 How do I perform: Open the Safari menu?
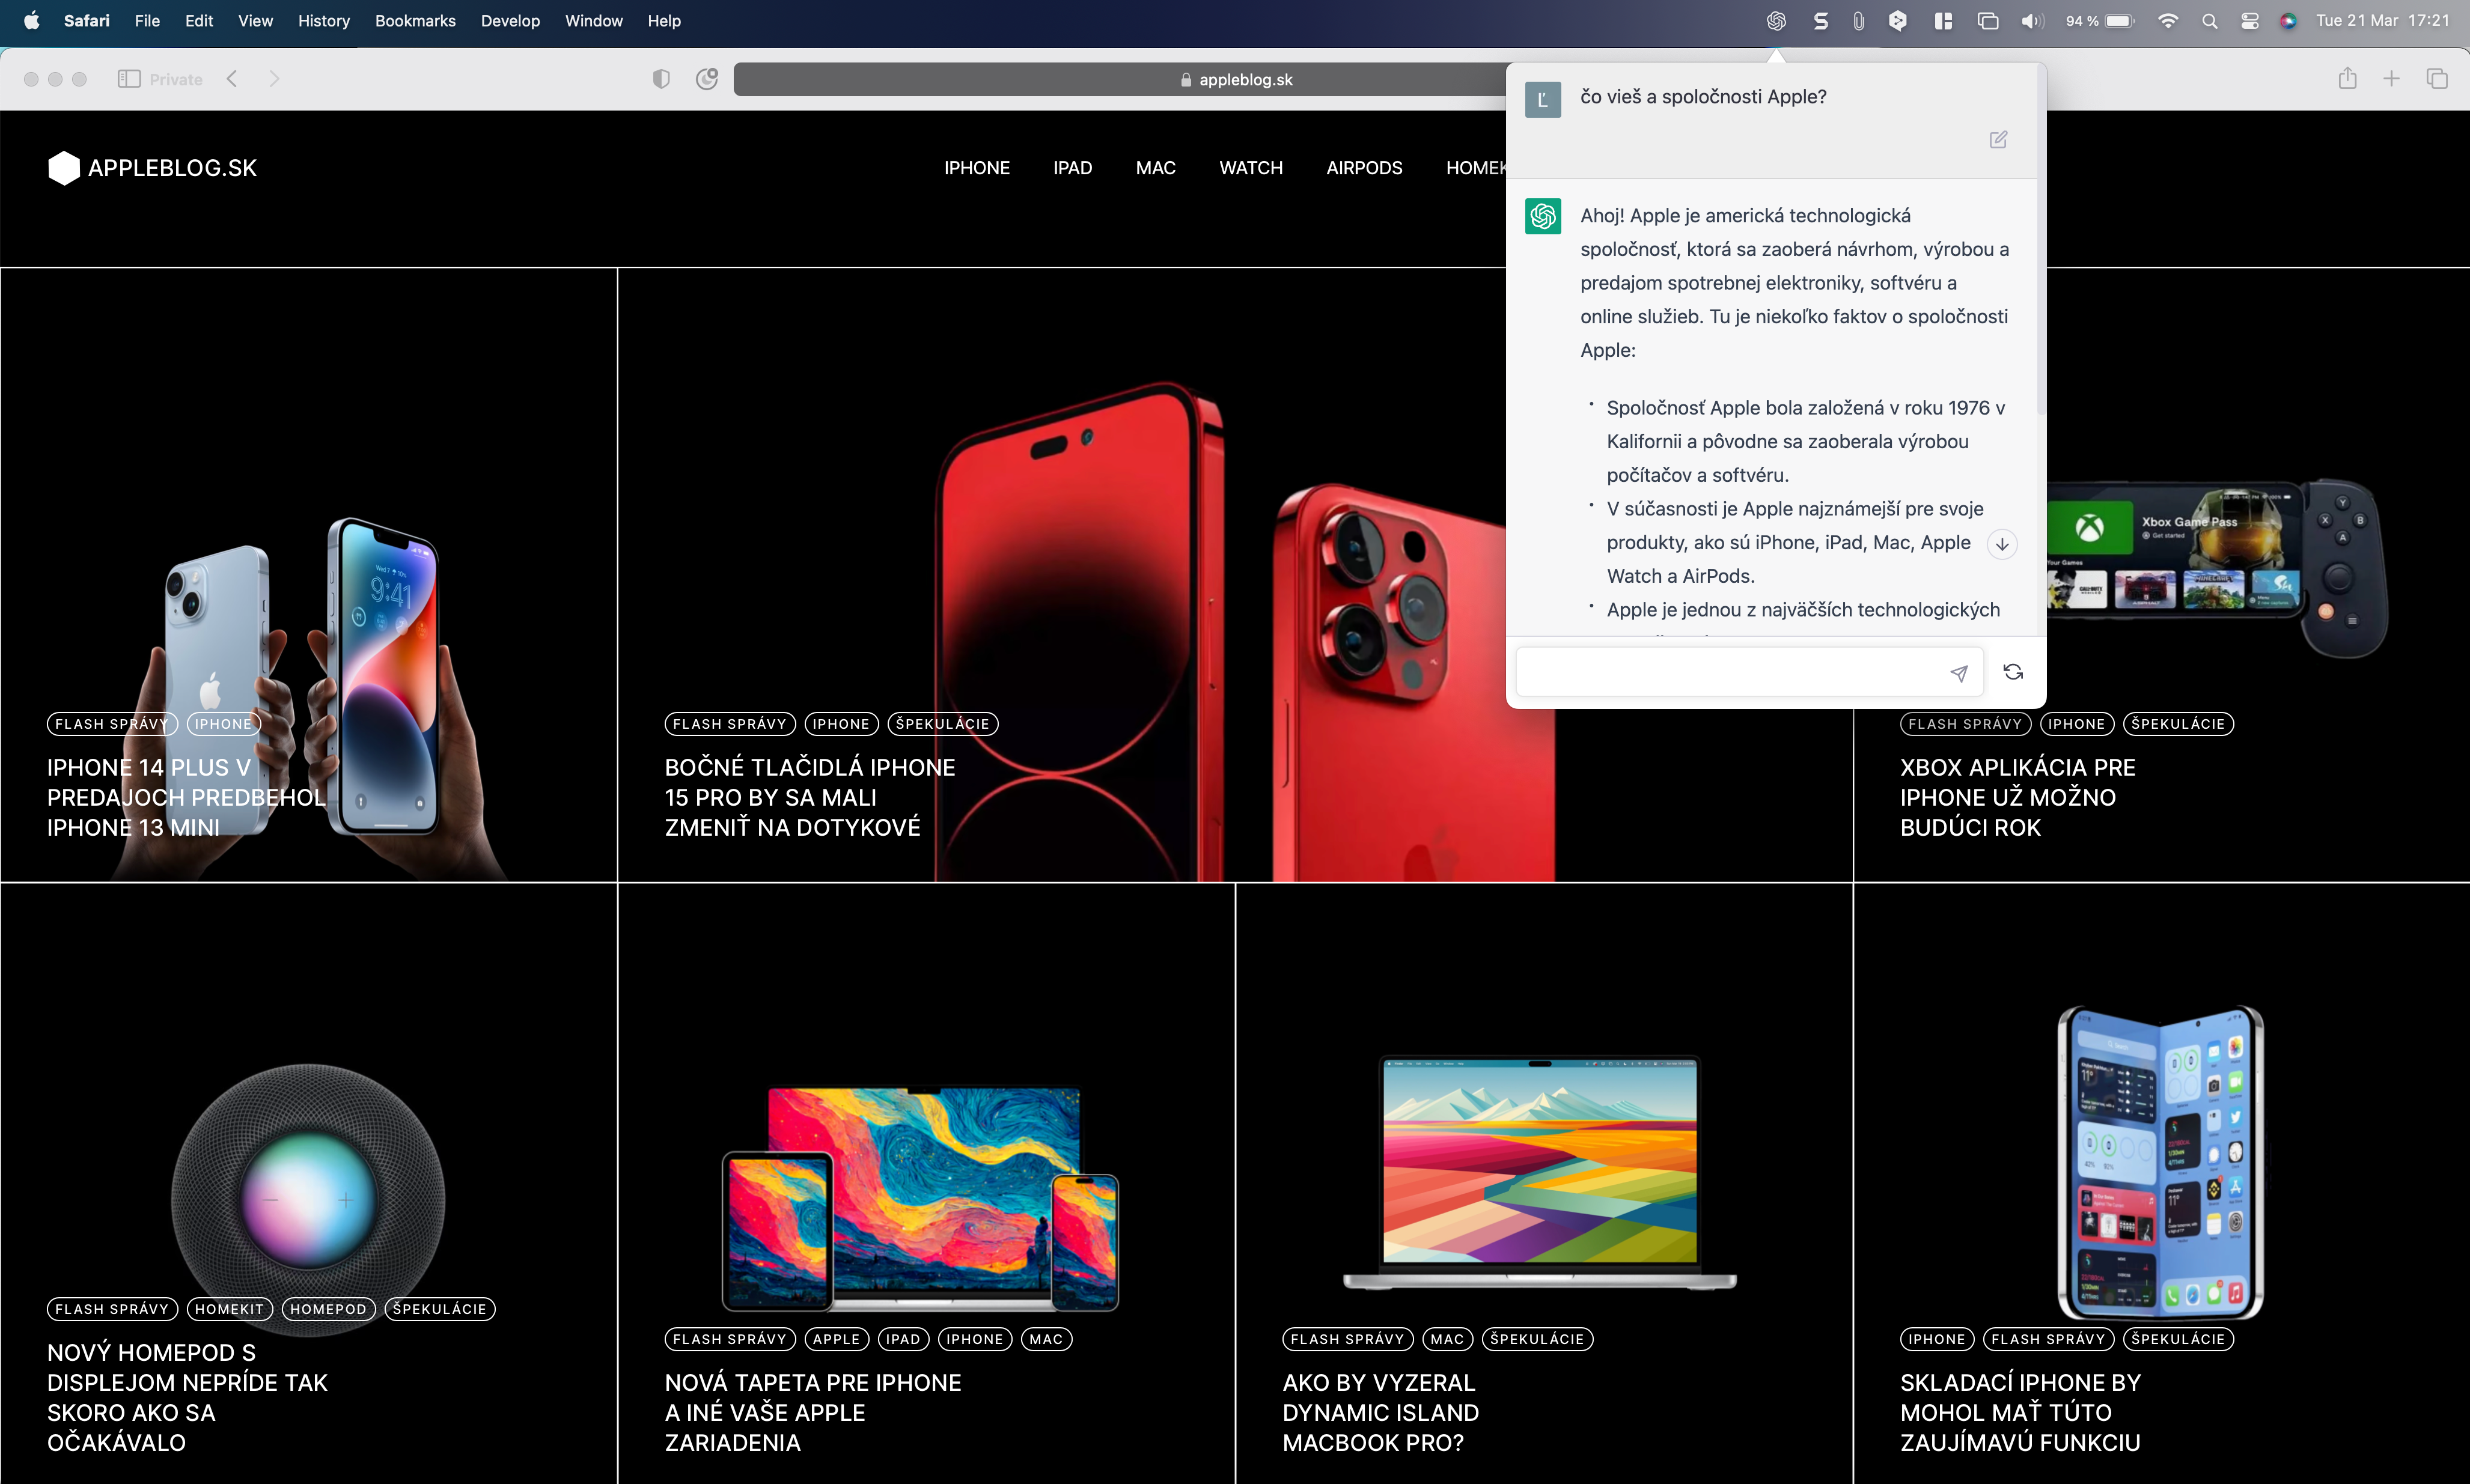click(86, 21)
